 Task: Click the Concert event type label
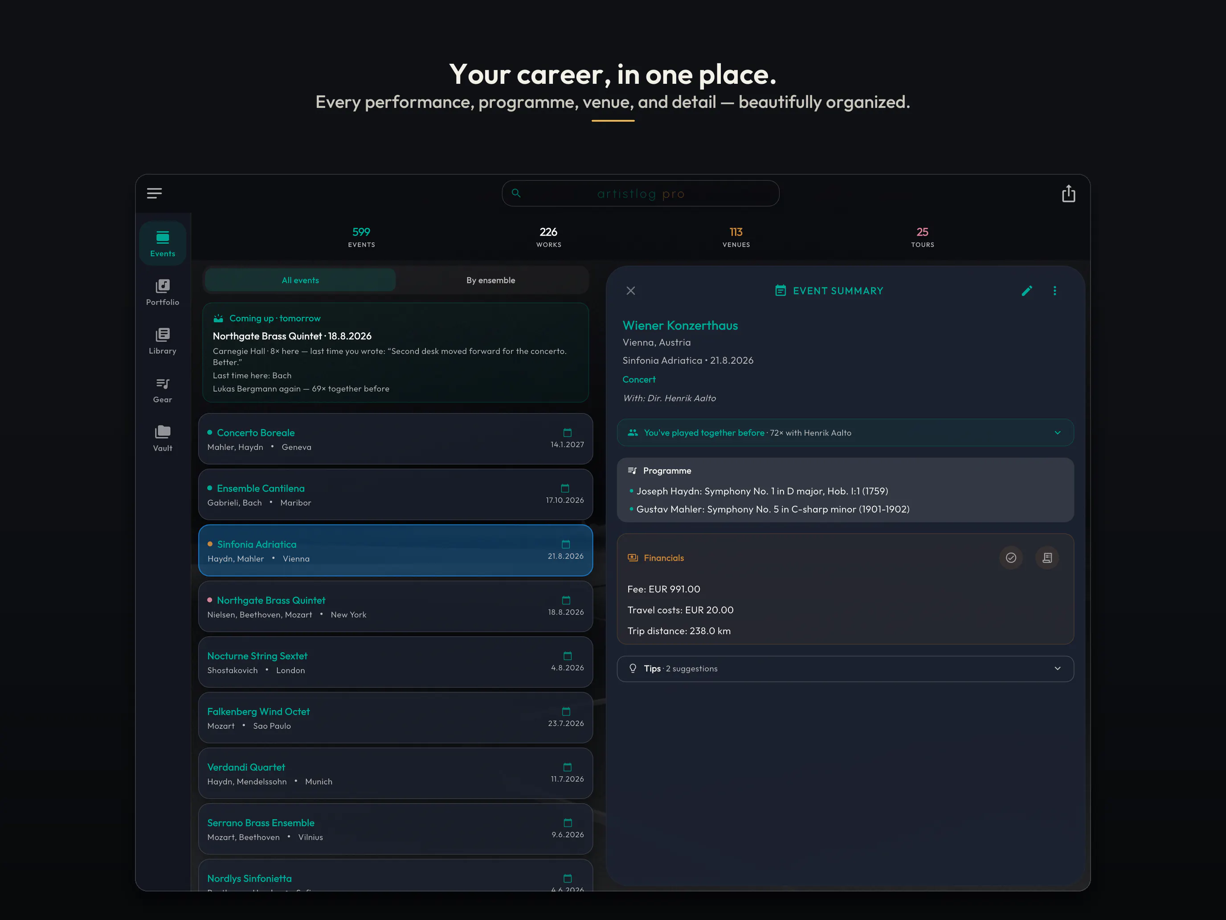click(638, 379)
